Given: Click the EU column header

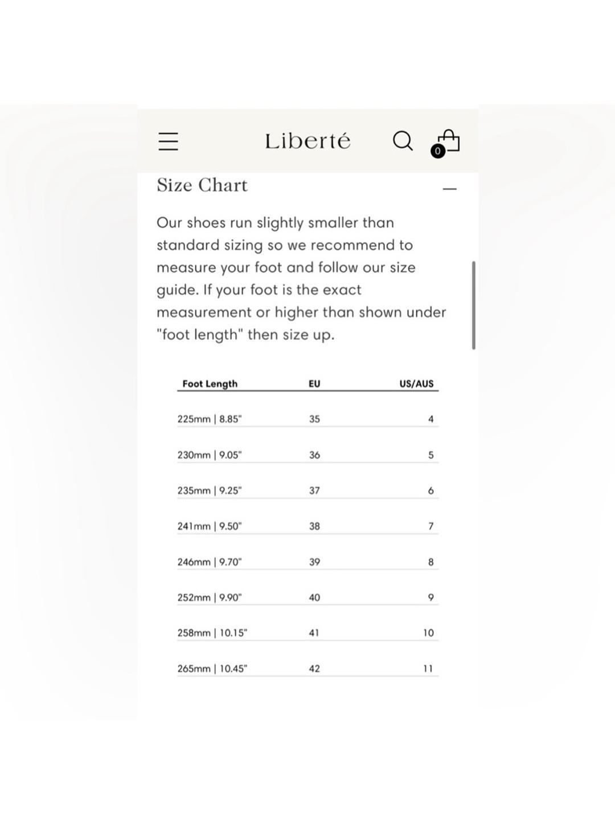Looking at the screenshot, I should pos(314,384).
